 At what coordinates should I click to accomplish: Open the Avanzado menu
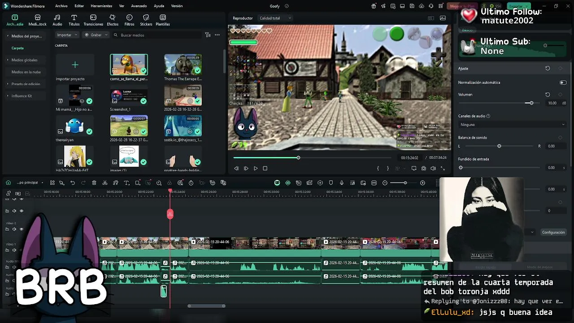coord(139,6)
